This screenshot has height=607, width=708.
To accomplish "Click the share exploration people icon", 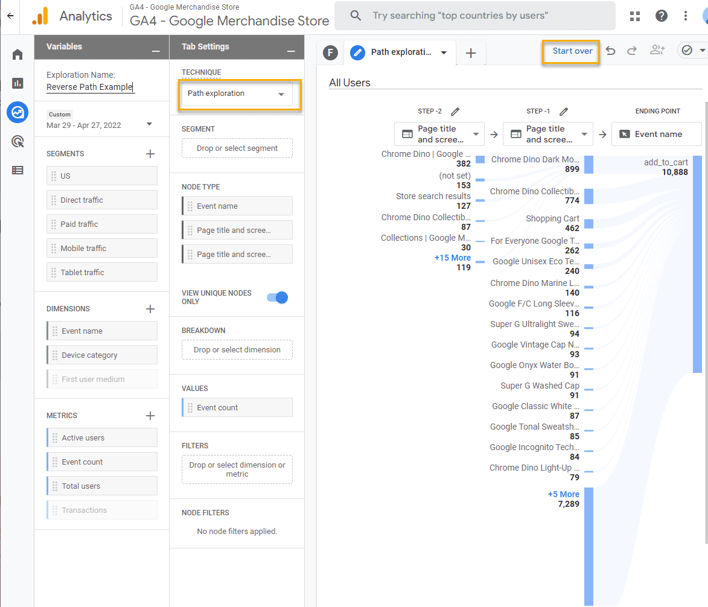I will click(657, 50).
